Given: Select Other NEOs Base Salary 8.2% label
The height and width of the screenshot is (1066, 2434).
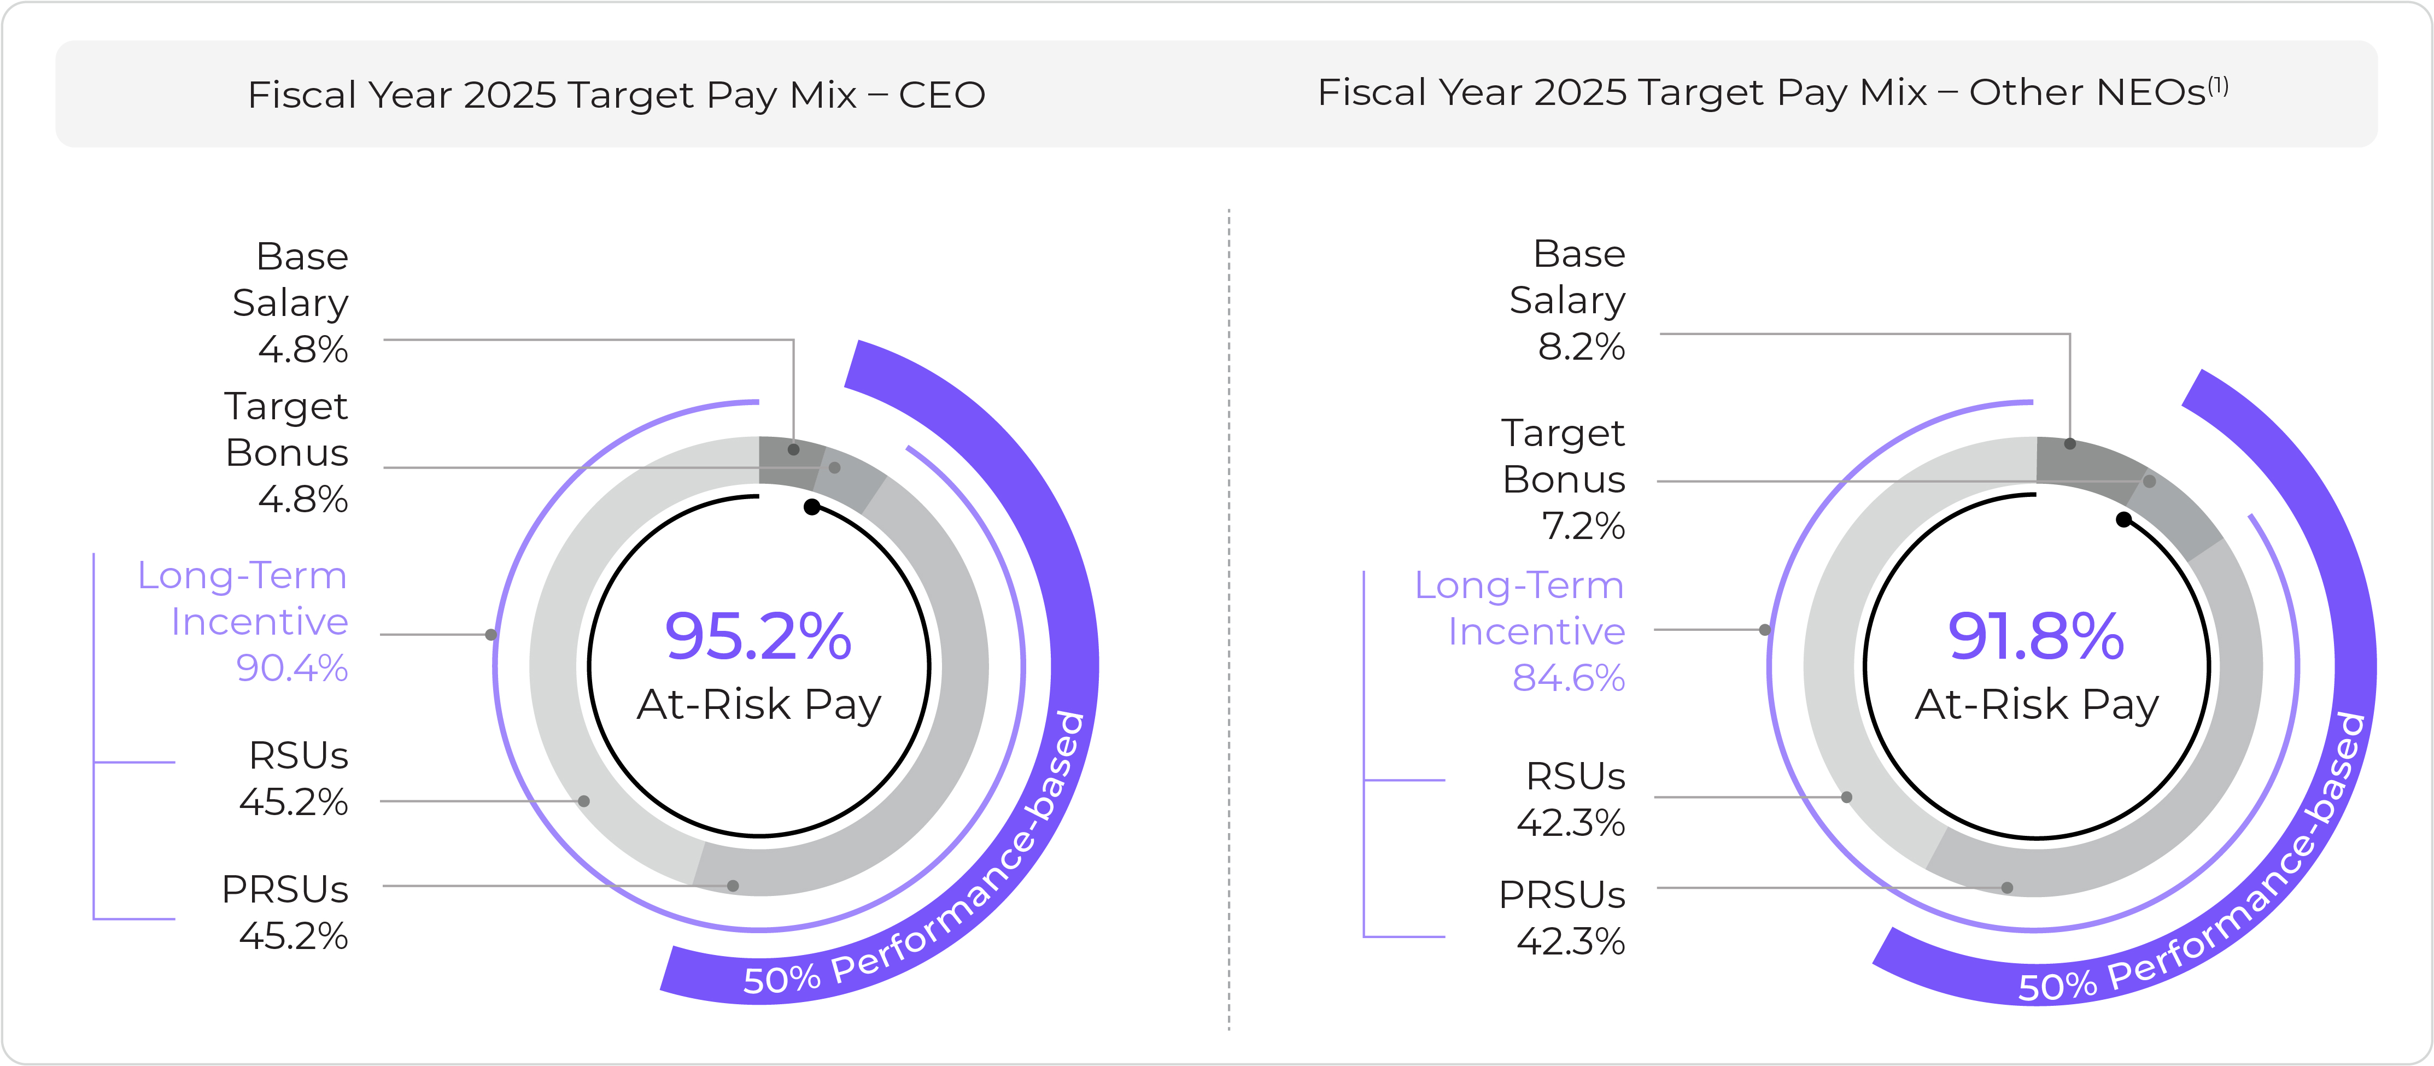Looking at the screenshot, I should pos(1569,300).
